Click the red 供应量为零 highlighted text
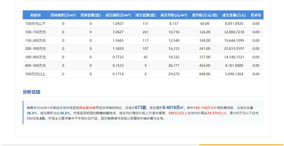 click(87, 108)
